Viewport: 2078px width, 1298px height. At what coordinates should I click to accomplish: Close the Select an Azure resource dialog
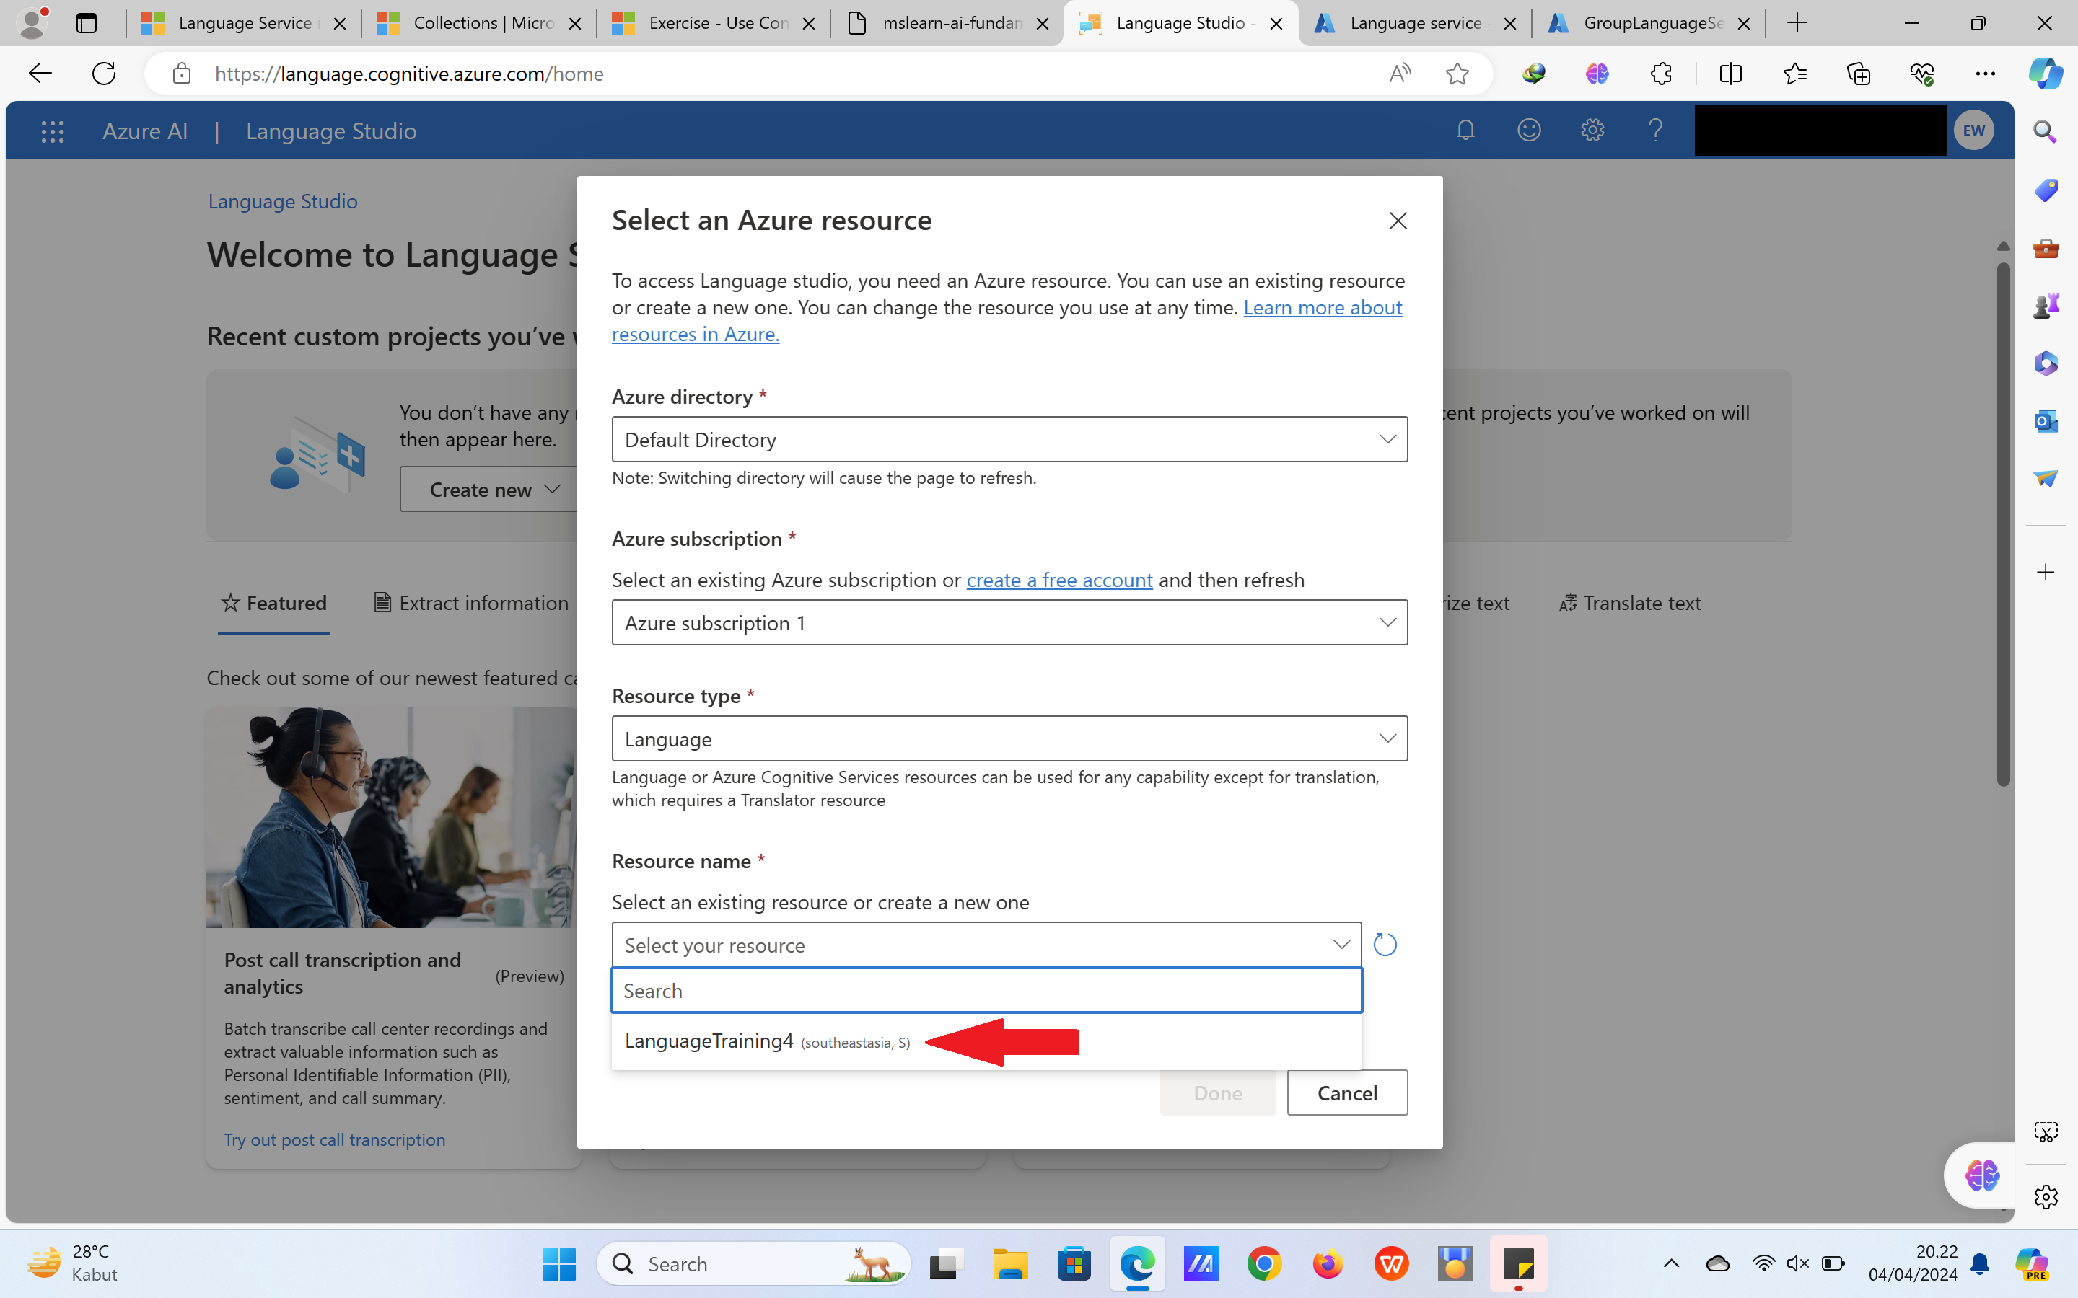[x=1398, y=221]
